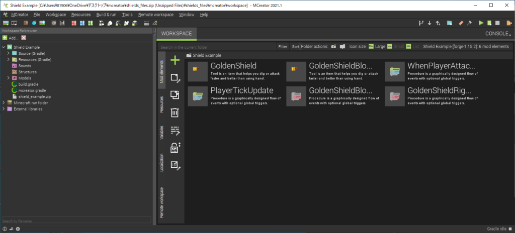Viewport: 515px width, 233px height.
Task: Click the grey stop square in toolbar
Action: pyautogui.click(x=497, y=23)
